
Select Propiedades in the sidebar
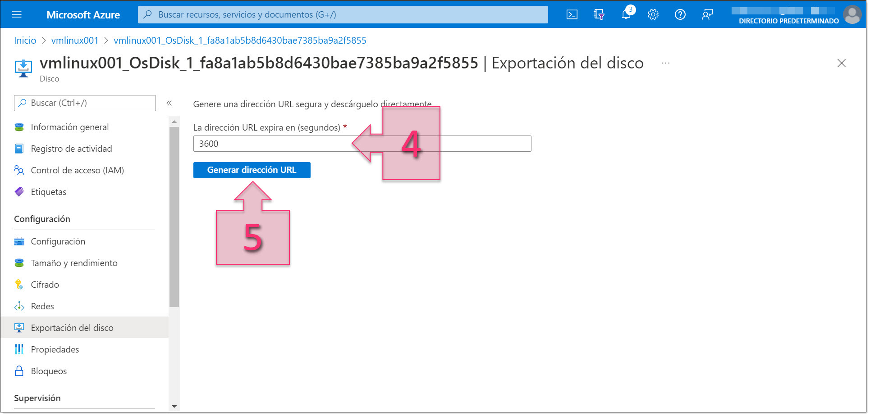click(54, 349)
